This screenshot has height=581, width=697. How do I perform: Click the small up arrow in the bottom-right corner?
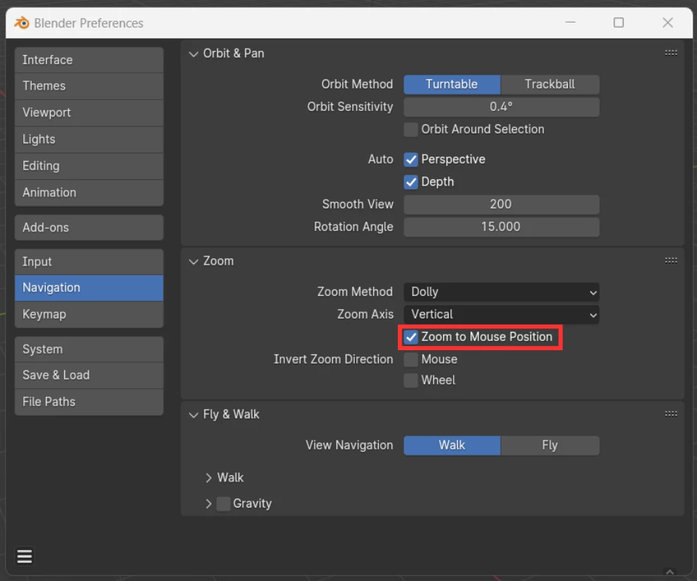coord(670,572)
